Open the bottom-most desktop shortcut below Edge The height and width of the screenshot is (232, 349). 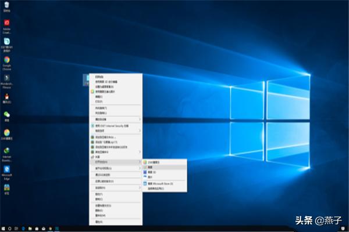click(x=6, y=189)
